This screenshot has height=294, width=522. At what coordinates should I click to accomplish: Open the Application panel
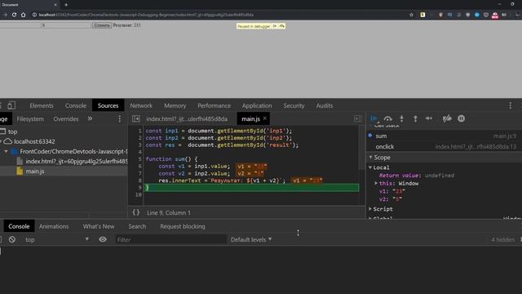point(257,105)
